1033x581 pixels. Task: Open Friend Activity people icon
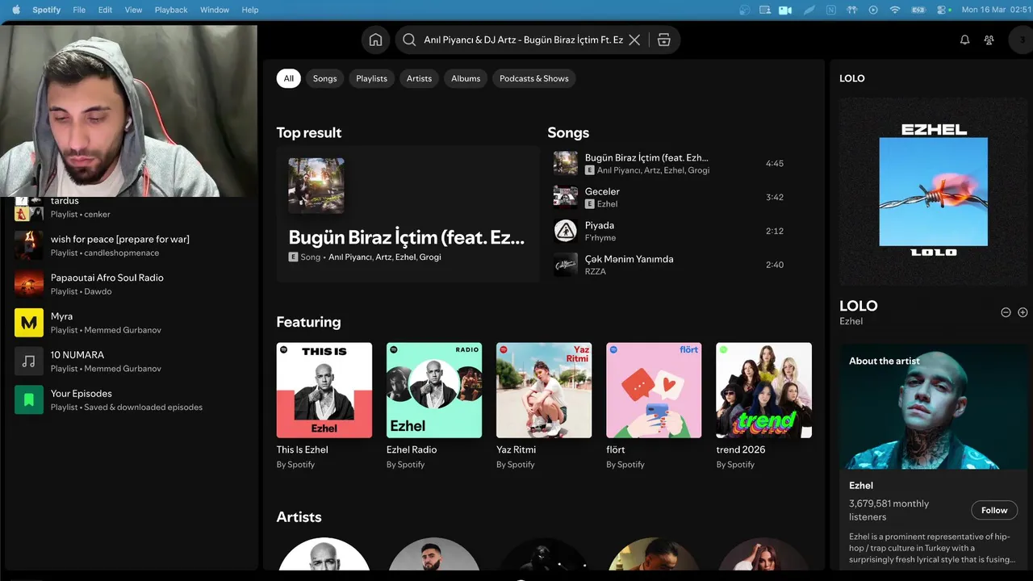pos(989,40)
